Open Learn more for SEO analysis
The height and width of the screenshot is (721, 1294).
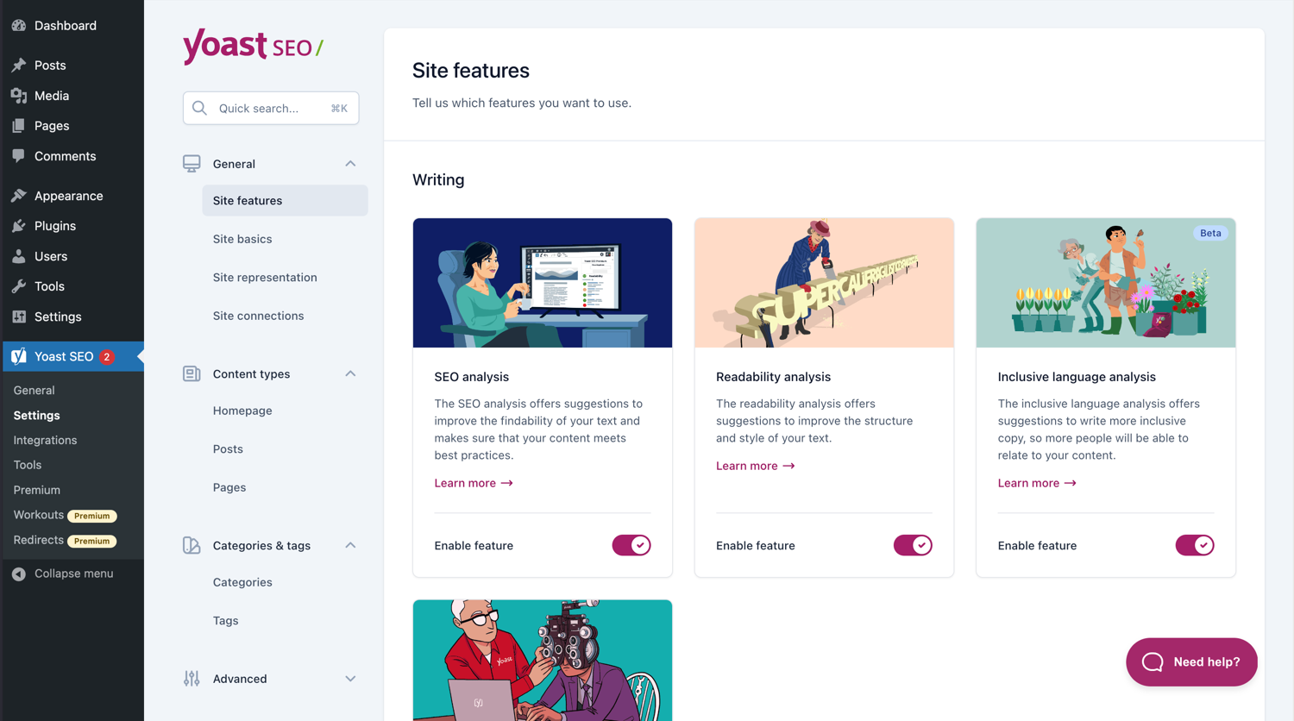coord(473,482)
